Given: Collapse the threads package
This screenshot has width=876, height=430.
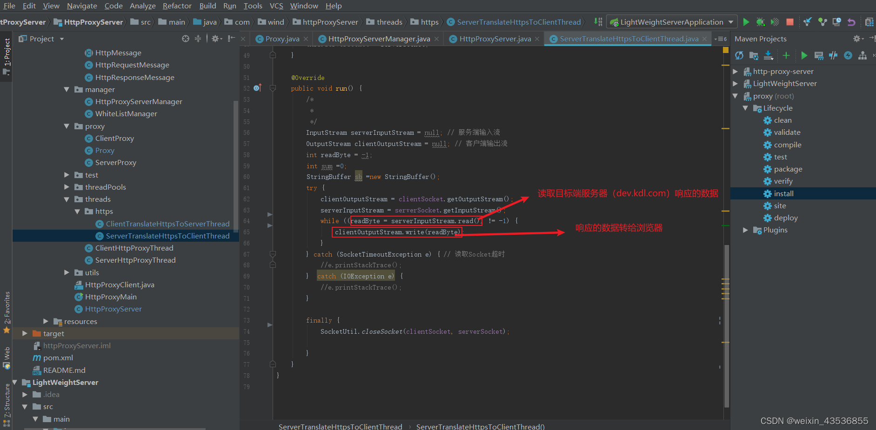Looking at the screenshot, I should [x=67, y=199].
